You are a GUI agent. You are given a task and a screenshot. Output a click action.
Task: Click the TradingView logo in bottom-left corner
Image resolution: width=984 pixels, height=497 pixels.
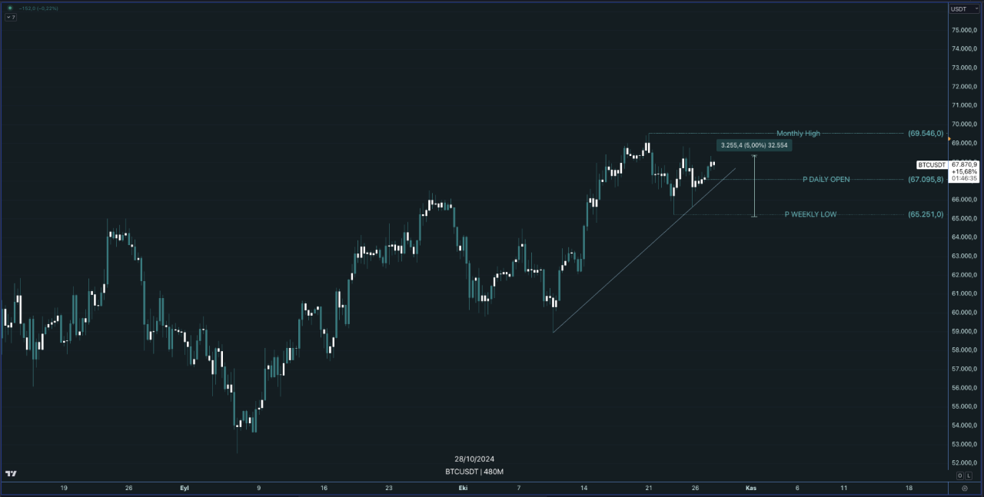11,473
